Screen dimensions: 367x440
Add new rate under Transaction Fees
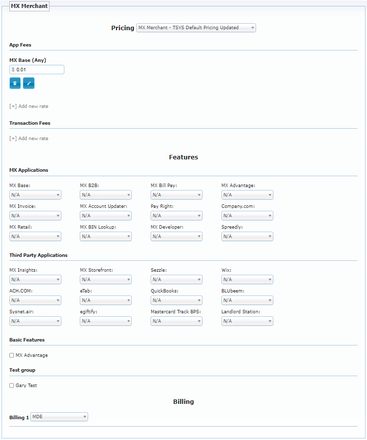(x=29, y=139)
